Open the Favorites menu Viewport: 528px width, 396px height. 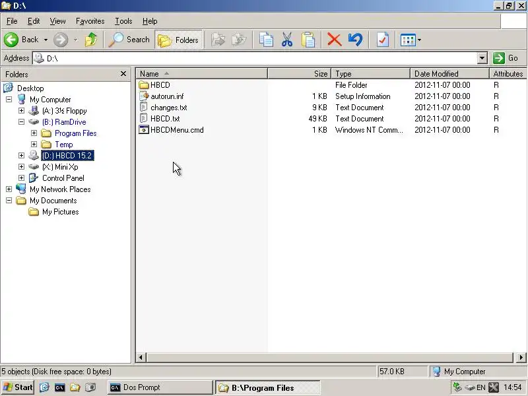coord(90,21)
